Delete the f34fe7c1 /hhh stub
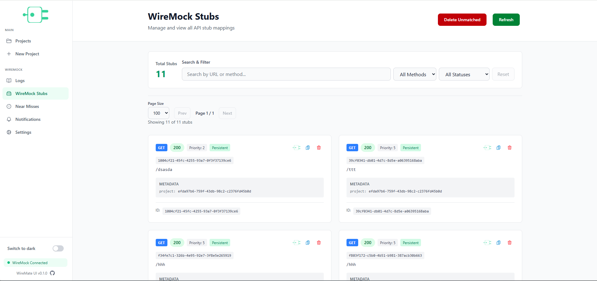This screenshot has width=597, height=281. [x=319, y=243]
